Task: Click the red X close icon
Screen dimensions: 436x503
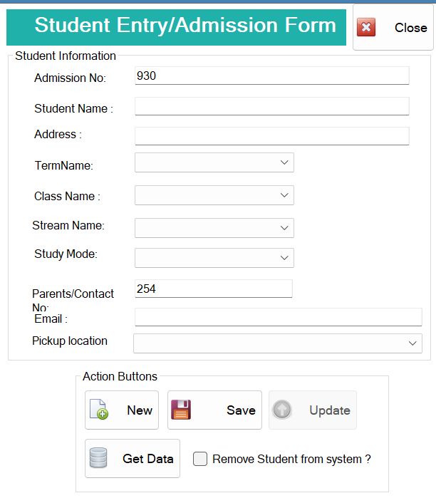Action: (366, 27)
